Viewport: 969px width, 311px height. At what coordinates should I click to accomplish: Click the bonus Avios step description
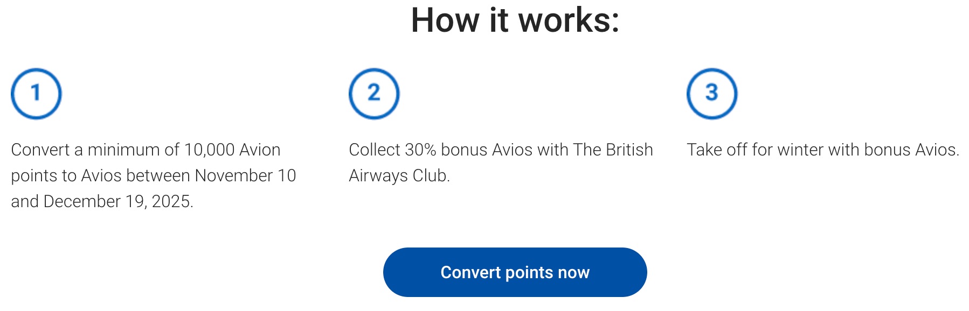(x=501, y=162)
